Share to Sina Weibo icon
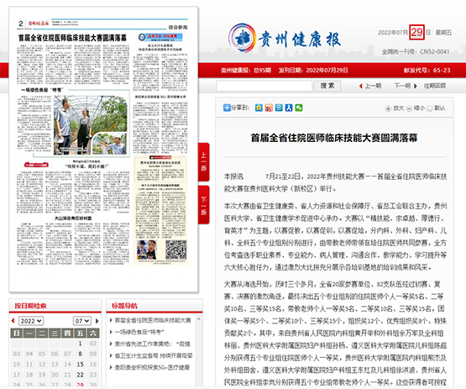466x389 pixels. pos(269,108)
